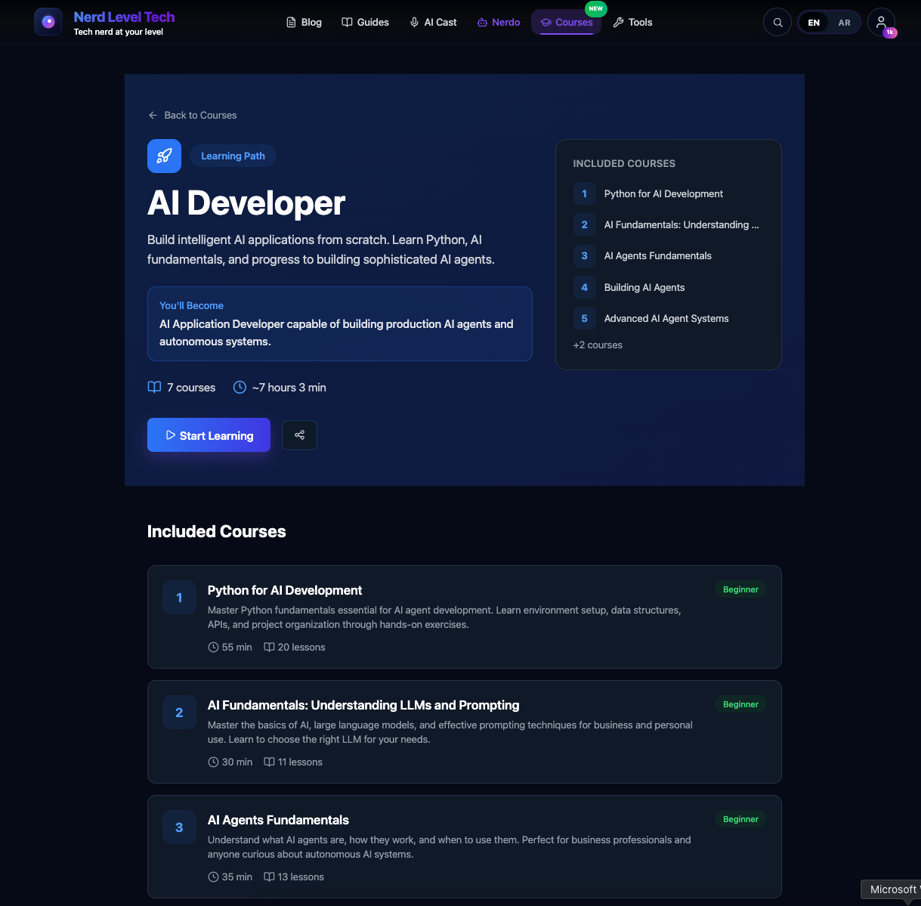
Task: Navigate to the Guides section
Action: (x=365, y=22)
